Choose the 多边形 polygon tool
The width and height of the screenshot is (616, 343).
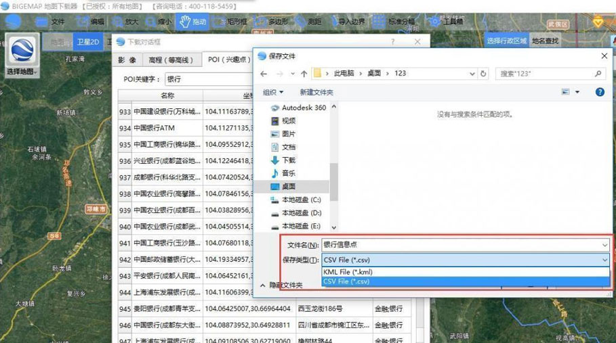click(x=272, y=22)
